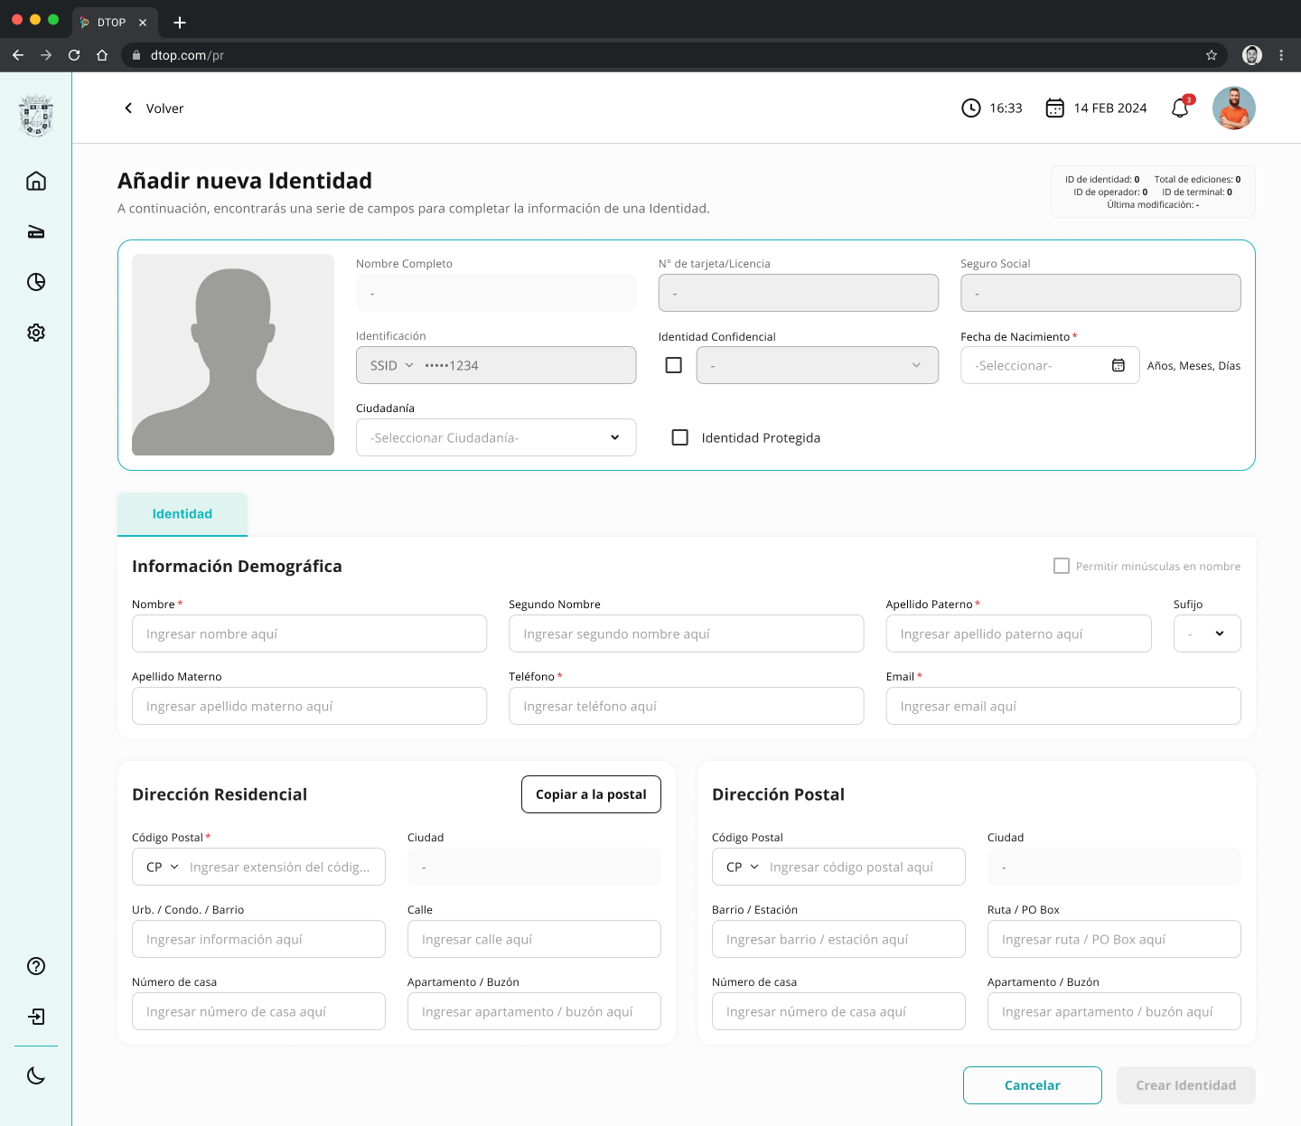This screenshot has width=1301, height=1126.
Task: Enable the Identidad Protegida checkbox
Action: coord(680,437)
